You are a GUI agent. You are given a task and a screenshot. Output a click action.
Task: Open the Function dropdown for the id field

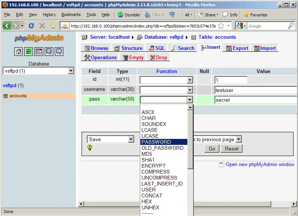click(166, 80)
